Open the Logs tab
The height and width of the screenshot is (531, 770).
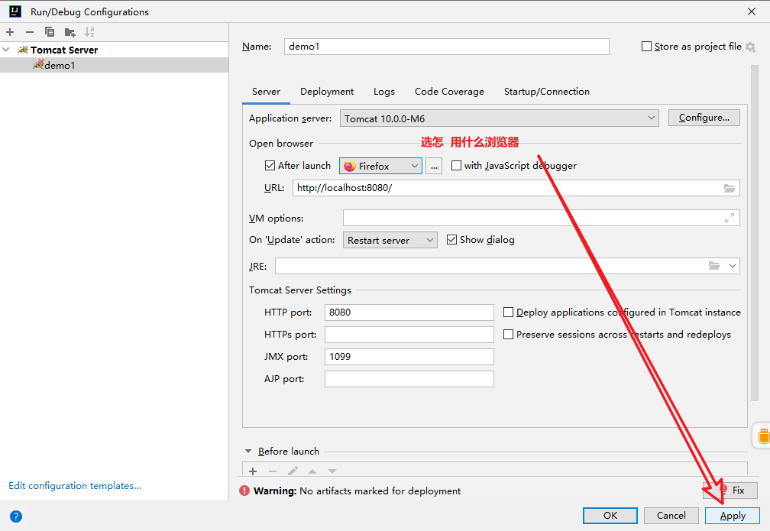click(x=384, y=92)
